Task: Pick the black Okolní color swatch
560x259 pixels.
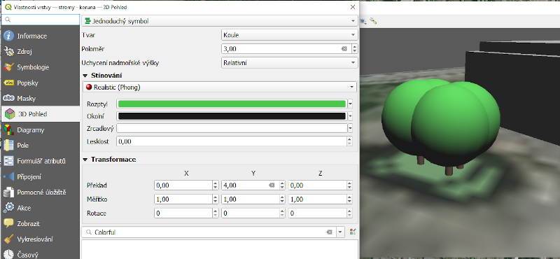Action: [x=232, y=116]
